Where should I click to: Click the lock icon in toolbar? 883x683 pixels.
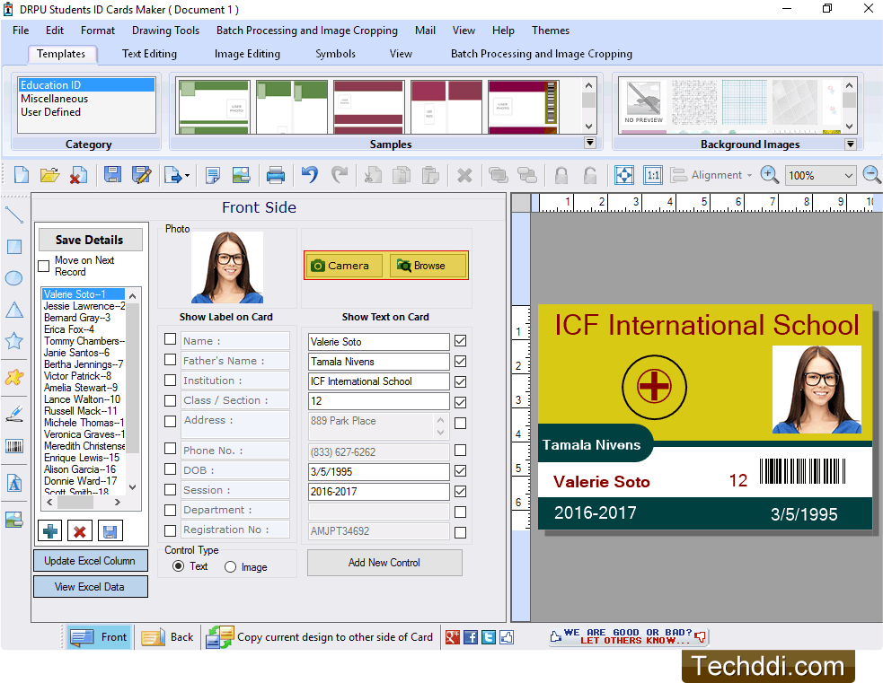coord(561,176)
